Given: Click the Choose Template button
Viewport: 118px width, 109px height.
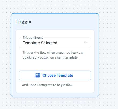Looking at the screenshot, I should (x=55, y=76).
